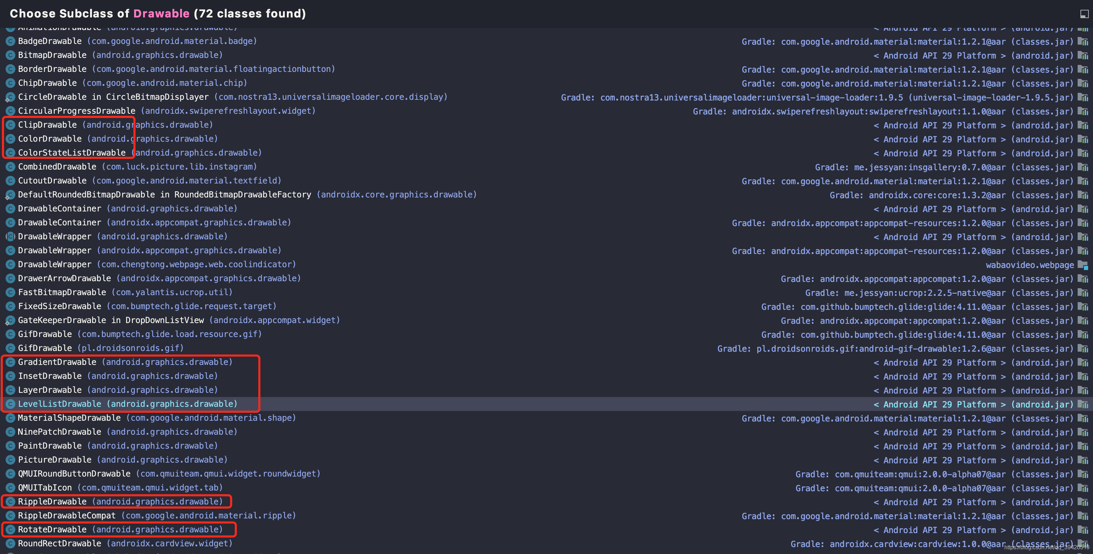Choose BorderDrawable subclass

546,69
